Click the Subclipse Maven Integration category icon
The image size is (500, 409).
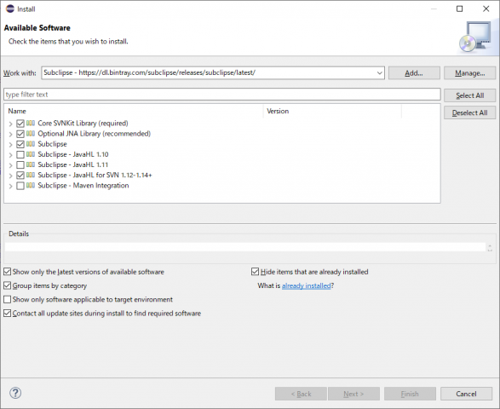[31, 186]
